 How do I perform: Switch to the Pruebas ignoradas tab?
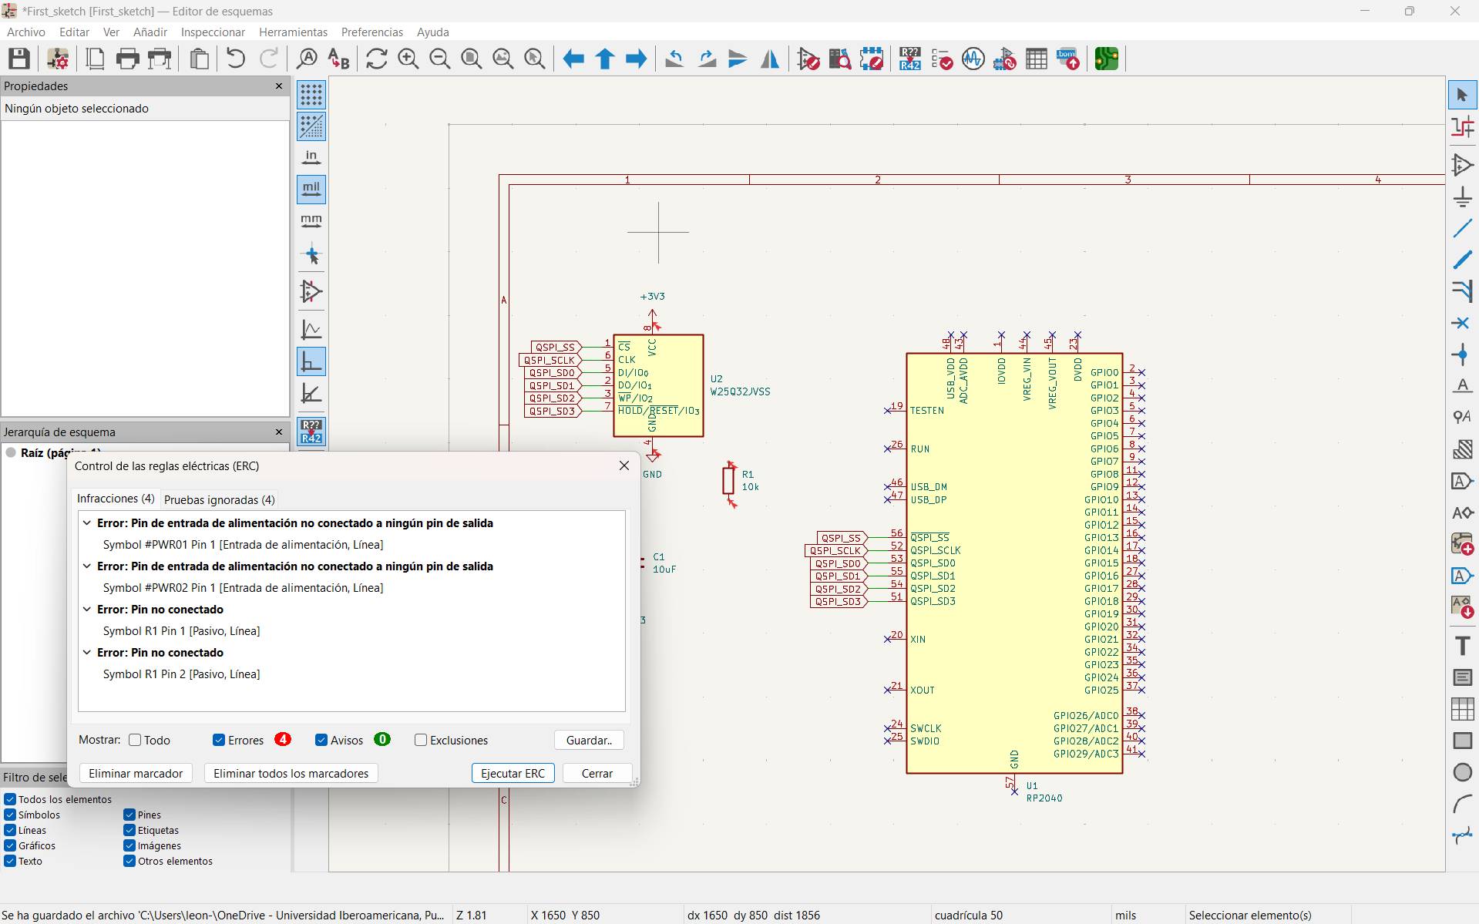[219, 499]
